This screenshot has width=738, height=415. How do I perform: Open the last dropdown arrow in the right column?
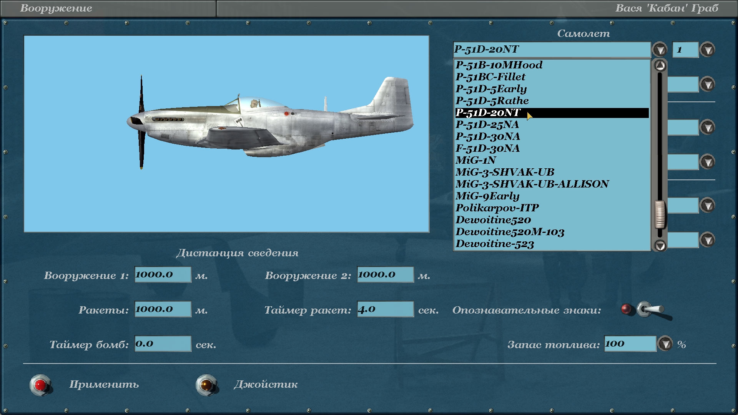click(x=708, y=240)
